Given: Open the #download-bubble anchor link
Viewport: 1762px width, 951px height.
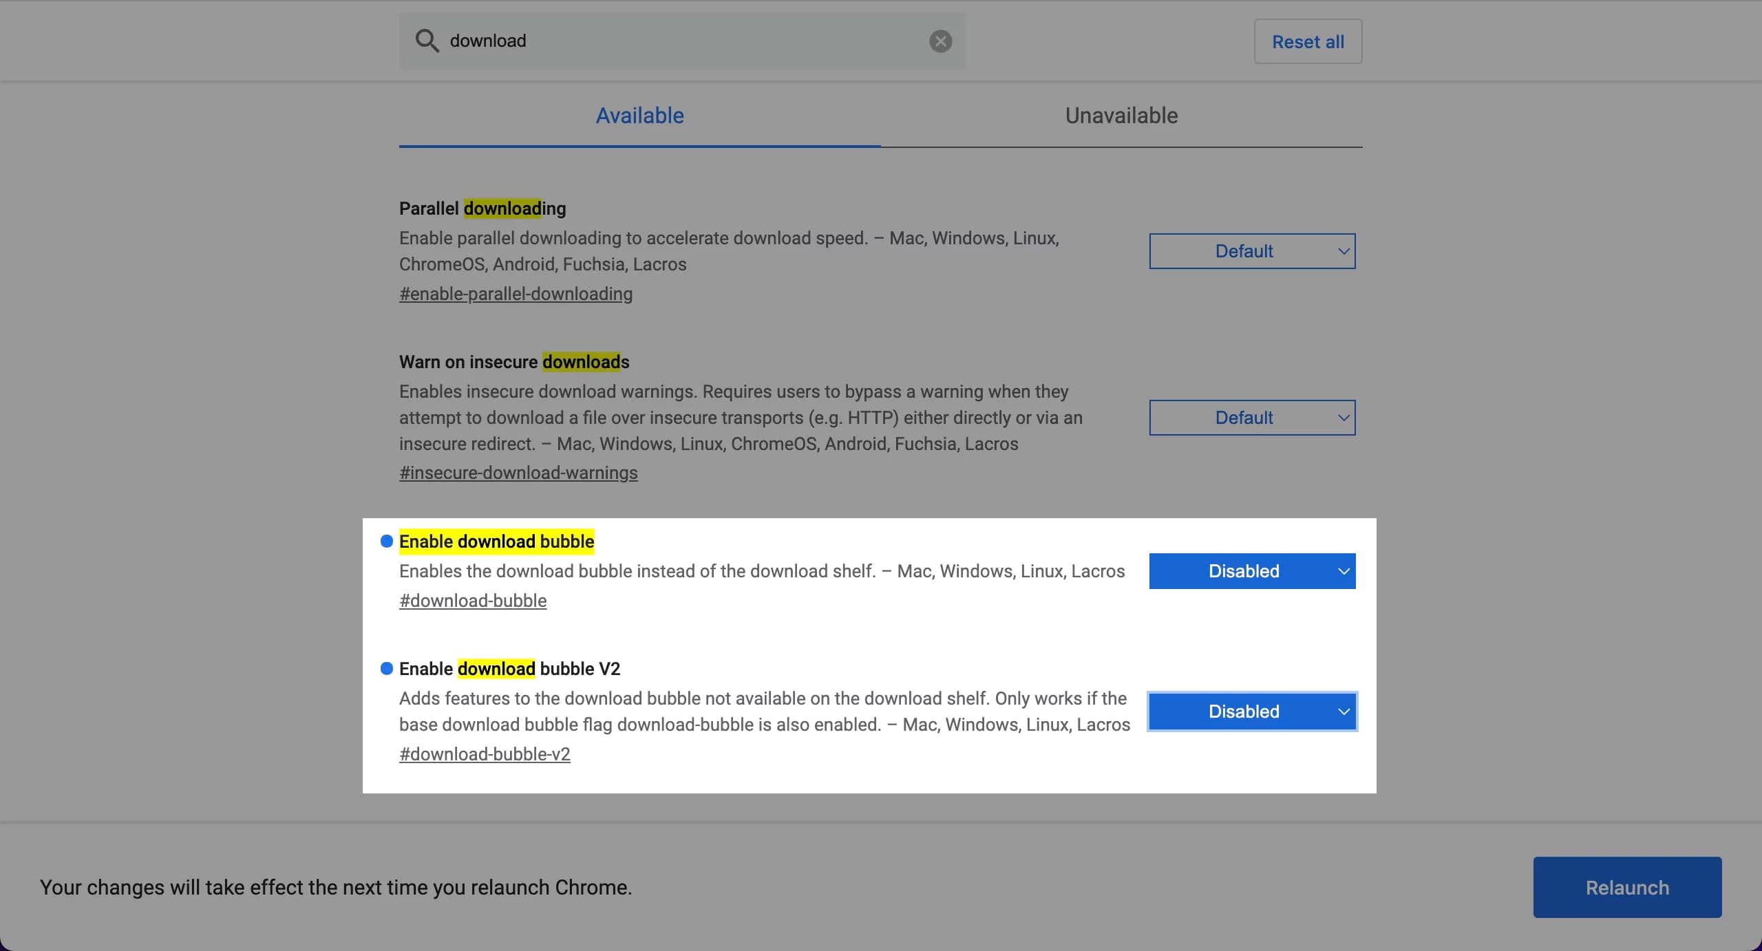Looking at the screenshot, I should pos(473,601).
